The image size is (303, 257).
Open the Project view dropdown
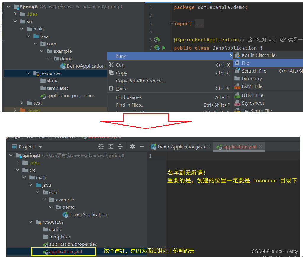(x=40, y=147)
